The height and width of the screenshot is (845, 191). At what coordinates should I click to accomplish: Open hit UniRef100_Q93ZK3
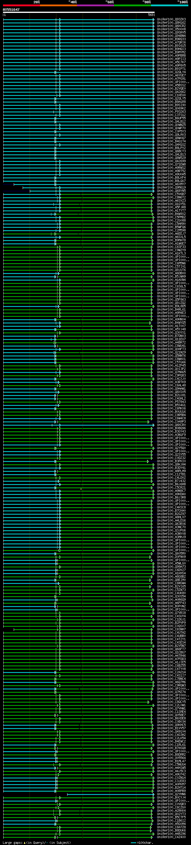pyautogui.click(x=171, y=19)
